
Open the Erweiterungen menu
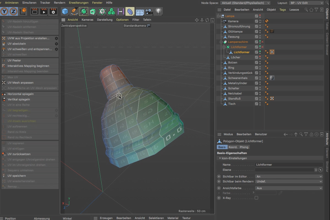pos(79,2)
